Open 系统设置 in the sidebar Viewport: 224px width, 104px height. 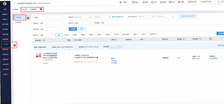click(5, 65)
